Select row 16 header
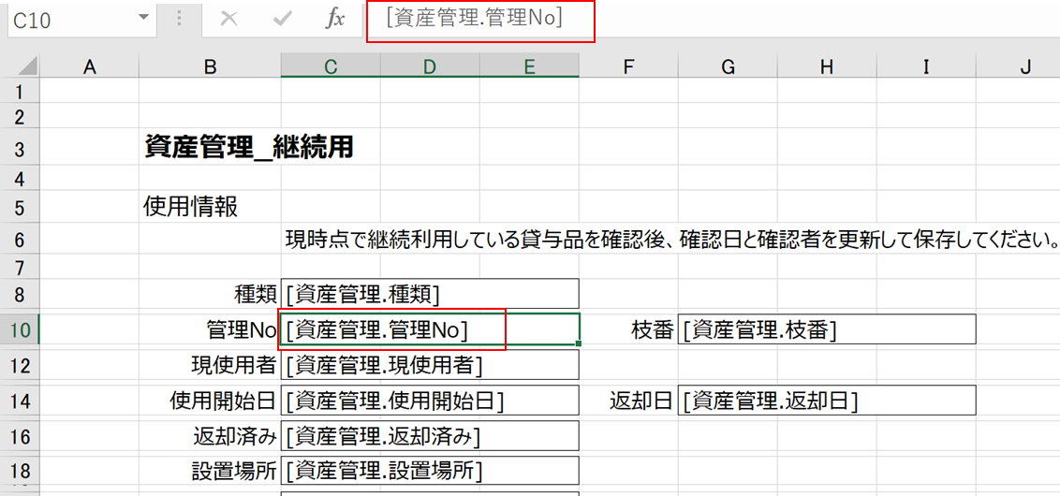1060x496 pixels. [x=20, y=437]
